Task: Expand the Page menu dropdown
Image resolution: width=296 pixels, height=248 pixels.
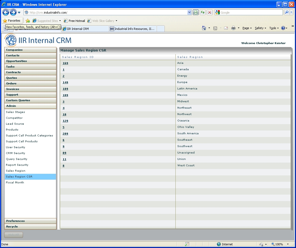Action: coord(247,28)
